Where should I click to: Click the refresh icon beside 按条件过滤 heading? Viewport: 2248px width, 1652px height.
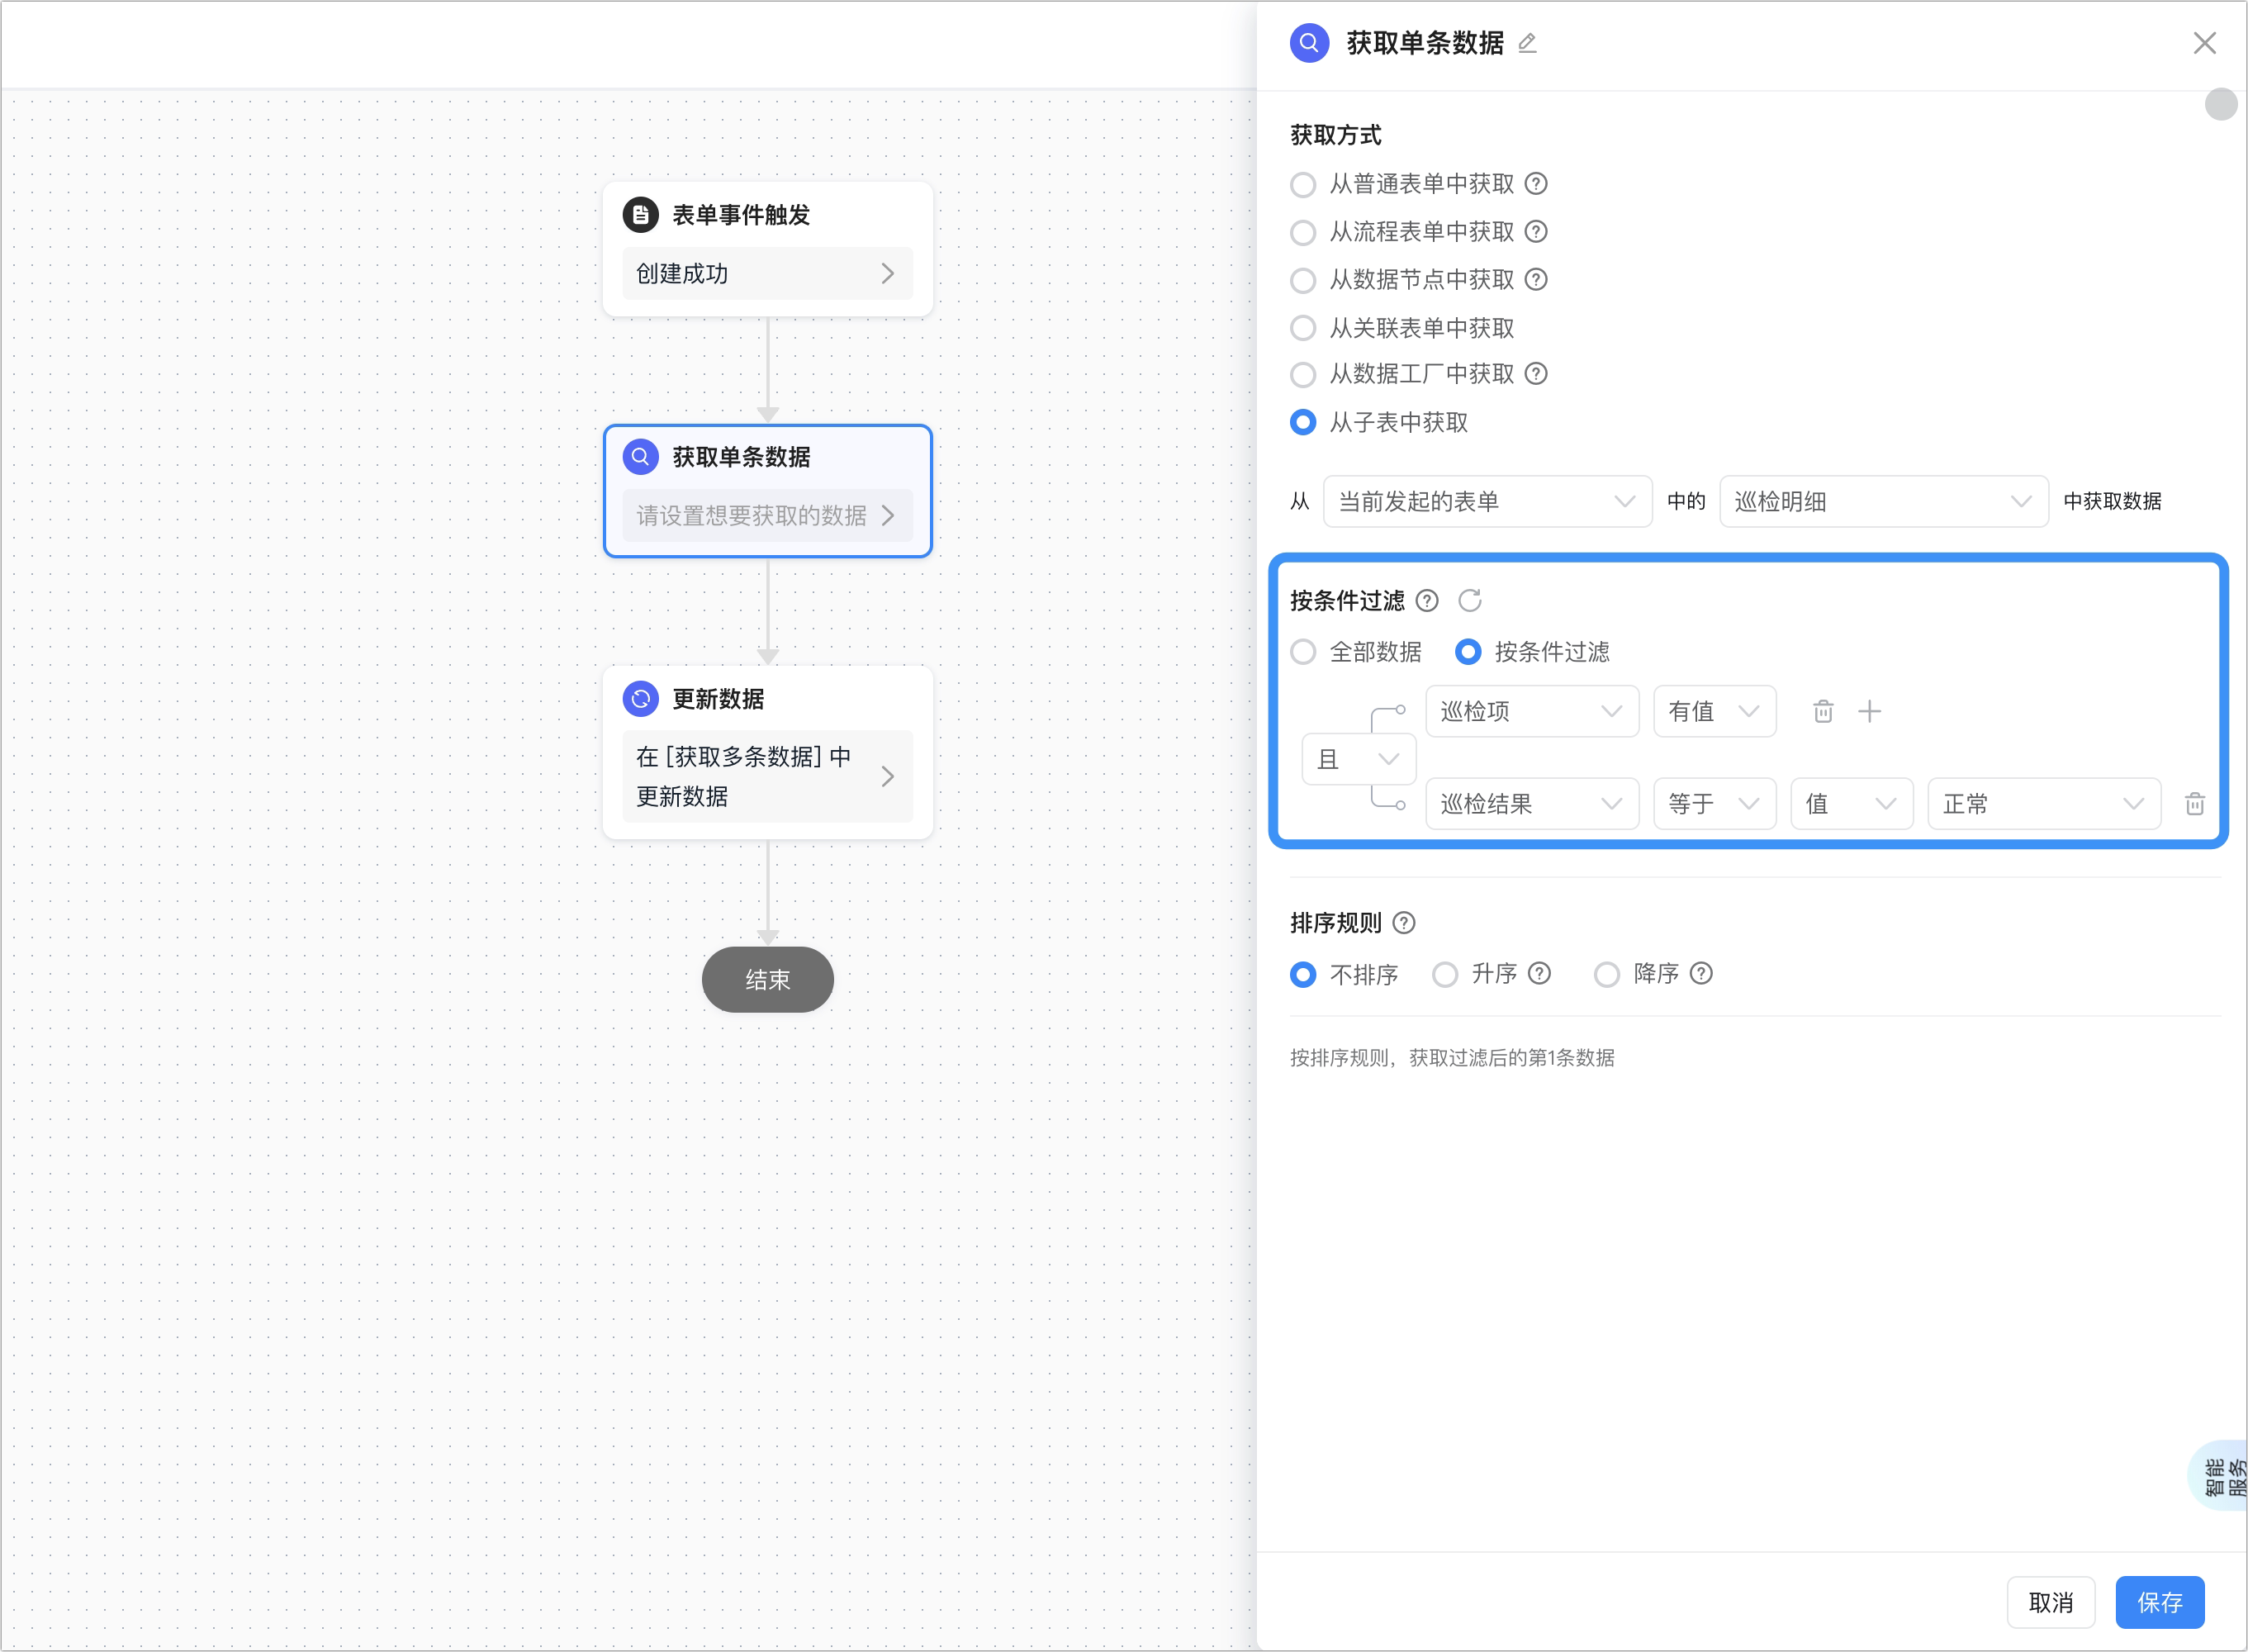tap(1469, 601)
